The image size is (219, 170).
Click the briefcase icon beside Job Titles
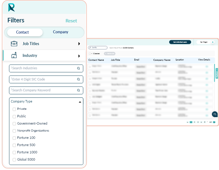tap(14, 44)
